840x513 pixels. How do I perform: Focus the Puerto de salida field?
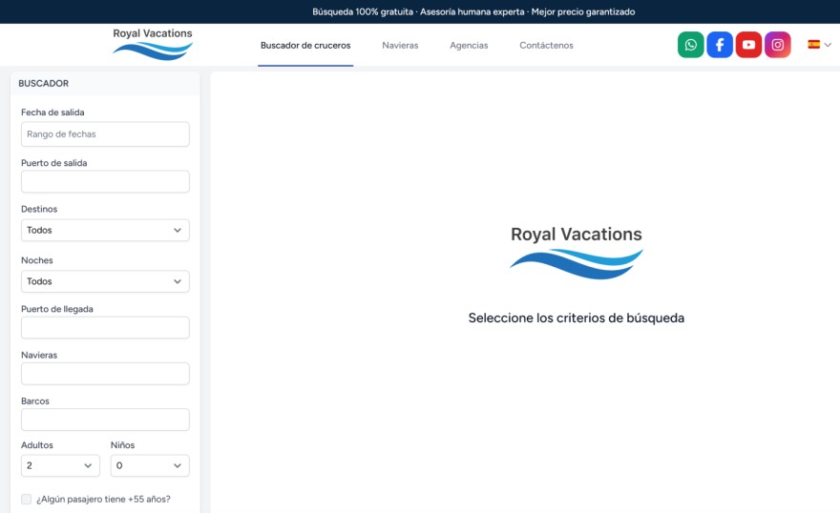[x=105, y=182]
